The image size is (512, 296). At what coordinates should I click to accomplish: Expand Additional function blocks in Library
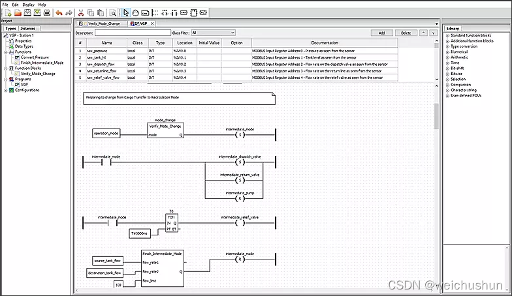coord(447,41)
